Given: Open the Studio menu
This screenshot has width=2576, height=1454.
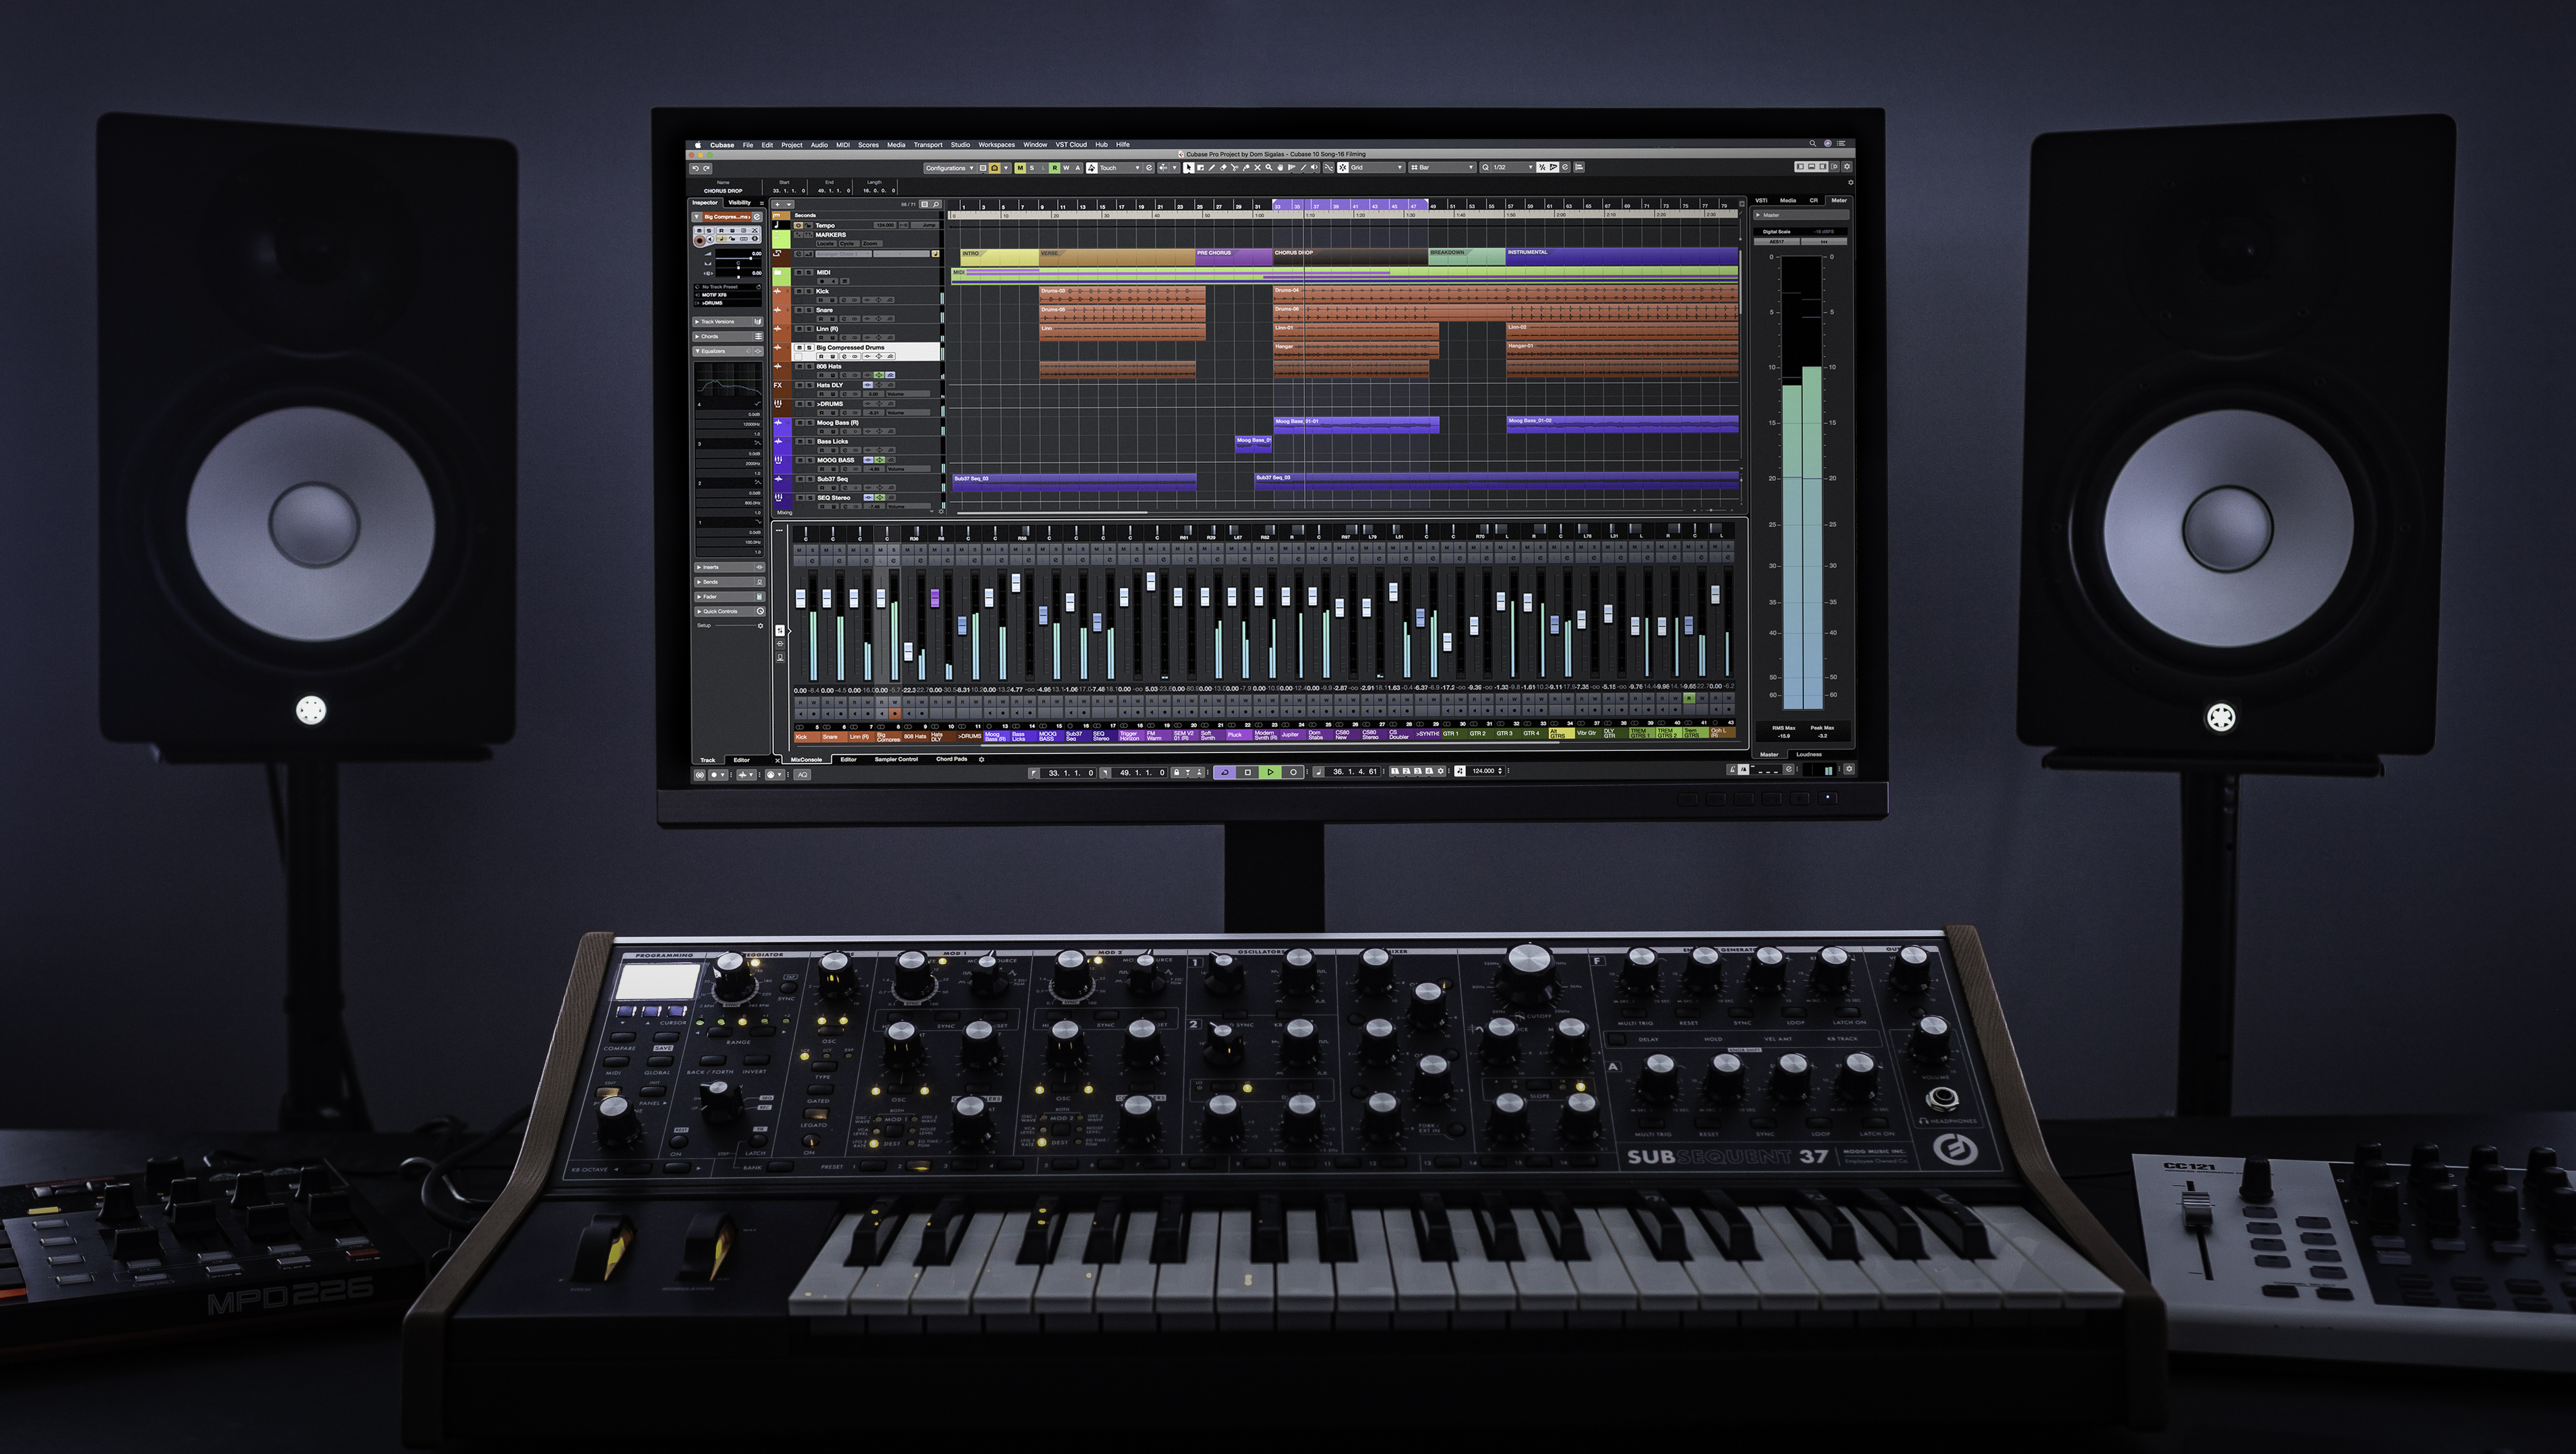Looking at the screenshot, I should coord(960,144).
